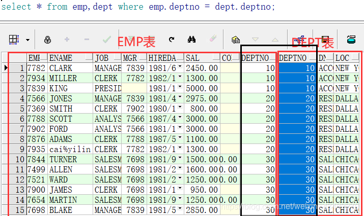Click salary 2450.00 cell
The height and width of the screenshot is (216, 364).
(x=202, y=68)
